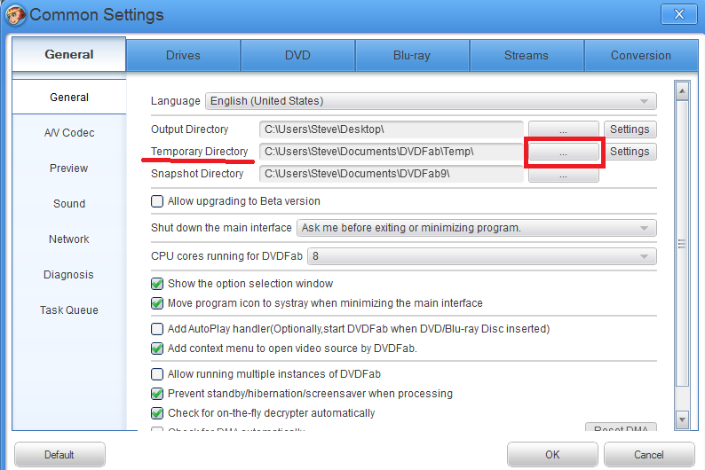Enable Allow upgrading to Beta version
Image resolution: width=705 pixels, height=470 pixels.
point(157,201)
